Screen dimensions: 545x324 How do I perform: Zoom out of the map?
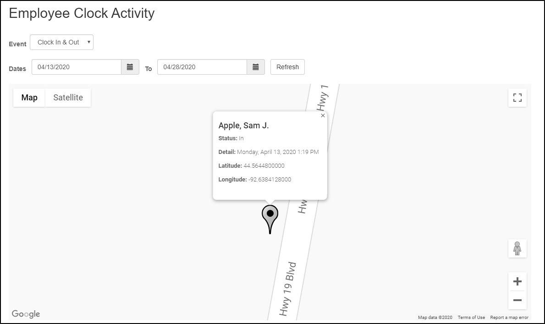[x=517, y=300]
